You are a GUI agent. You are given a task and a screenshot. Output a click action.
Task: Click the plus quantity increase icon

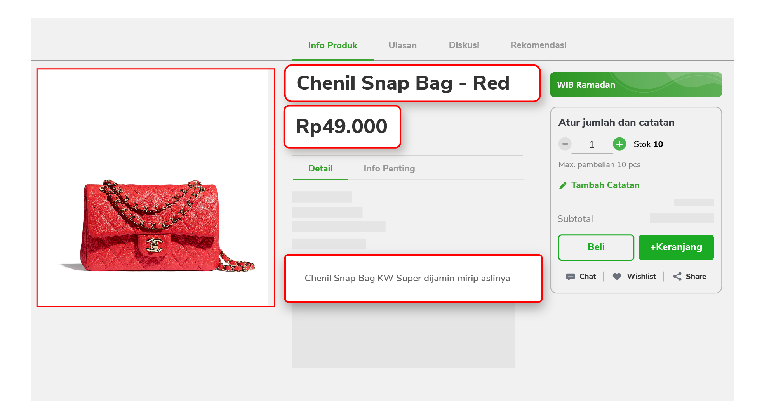point(619,144)
